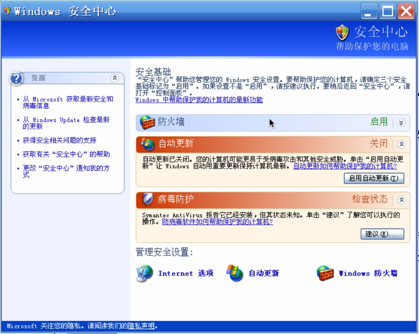Click the virus protection shield icon
419x334 pixels.
[x=147, y=199]
